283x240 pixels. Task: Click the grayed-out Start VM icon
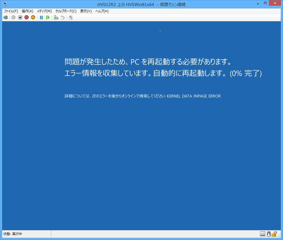[13, 17]
